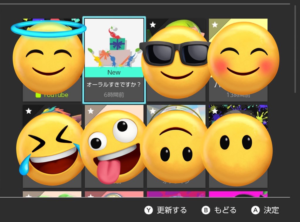Click the "YouTube" label on first card

click(x=55, y=95)
